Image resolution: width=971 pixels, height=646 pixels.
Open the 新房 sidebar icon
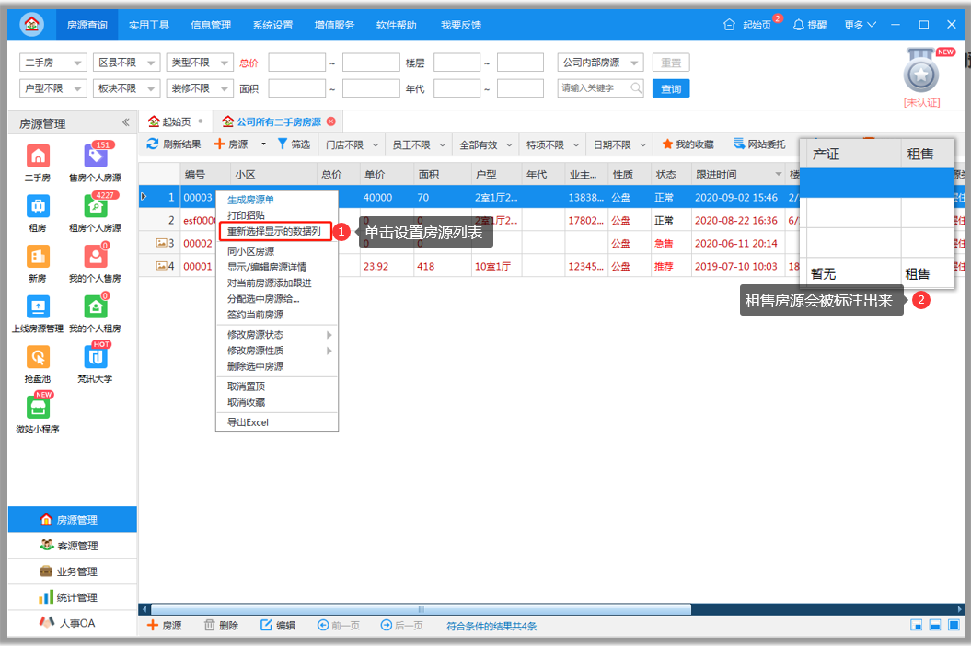(38, 256)
